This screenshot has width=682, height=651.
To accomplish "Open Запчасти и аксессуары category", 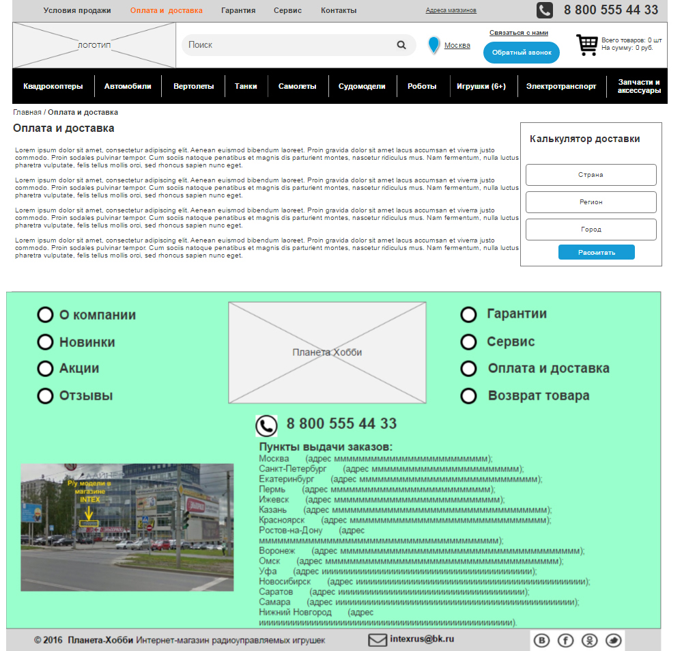I will click(x=639, y=86).
